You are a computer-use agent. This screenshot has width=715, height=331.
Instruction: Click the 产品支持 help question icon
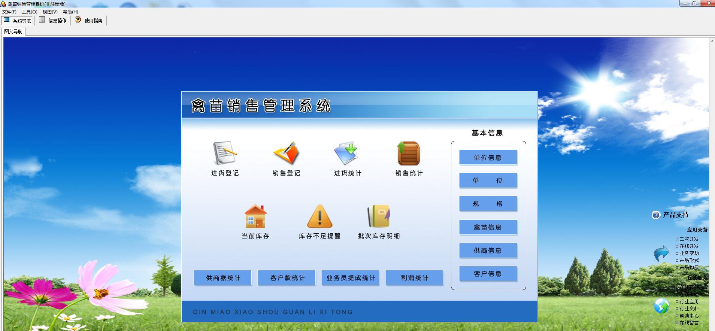[656, 215]
